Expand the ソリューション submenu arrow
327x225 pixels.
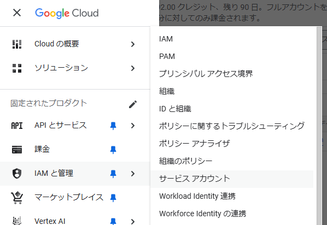(133, 68)
